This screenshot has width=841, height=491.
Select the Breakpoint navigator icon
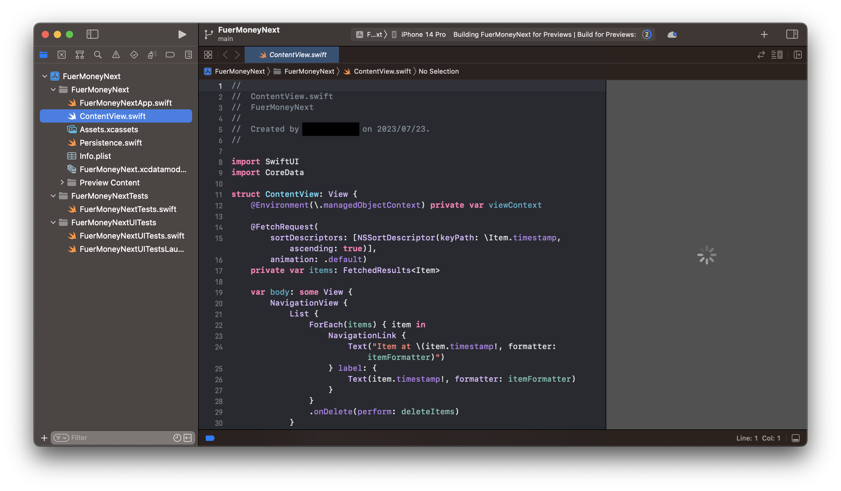(x=170, y=54)
